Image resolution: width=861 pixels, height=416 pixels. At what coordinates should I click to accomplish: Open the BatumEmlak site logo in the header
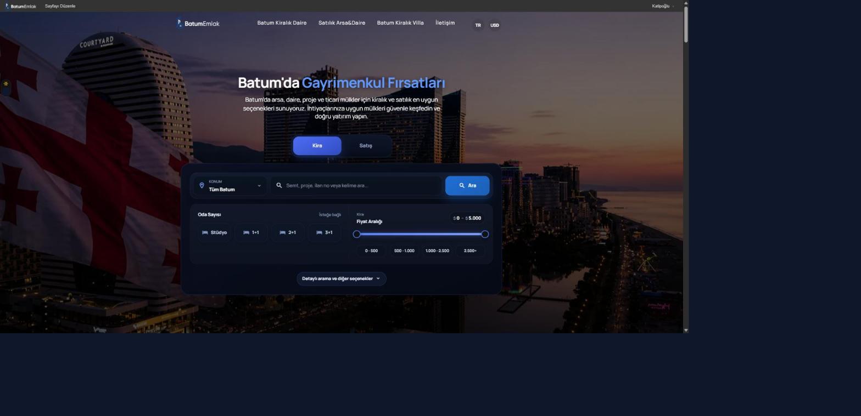tap(198, 24)
